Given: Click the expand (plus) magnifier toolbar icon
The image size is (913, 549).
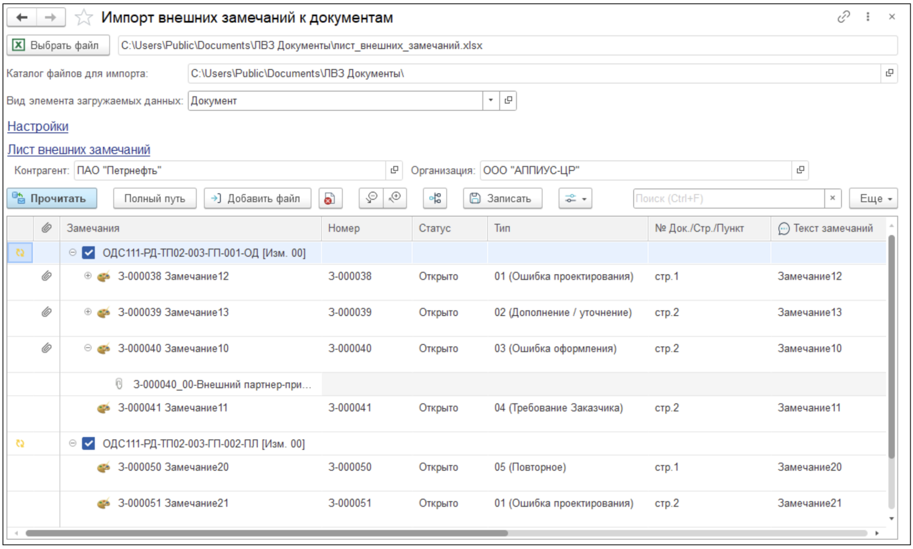Looking at the screenshot, I should (x=395, y=198).
